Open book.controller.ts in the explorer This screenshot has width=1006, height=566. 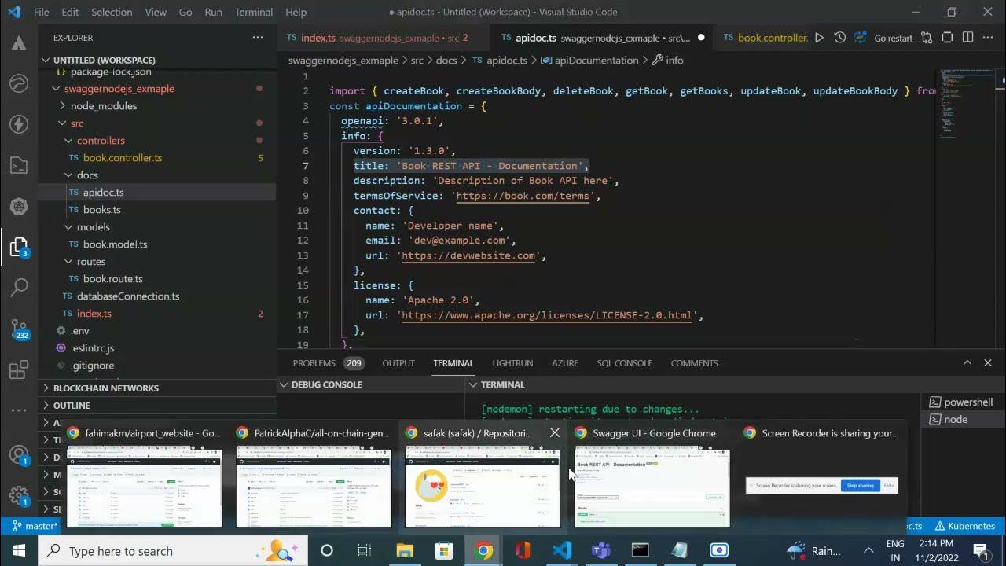coord(157,158)
